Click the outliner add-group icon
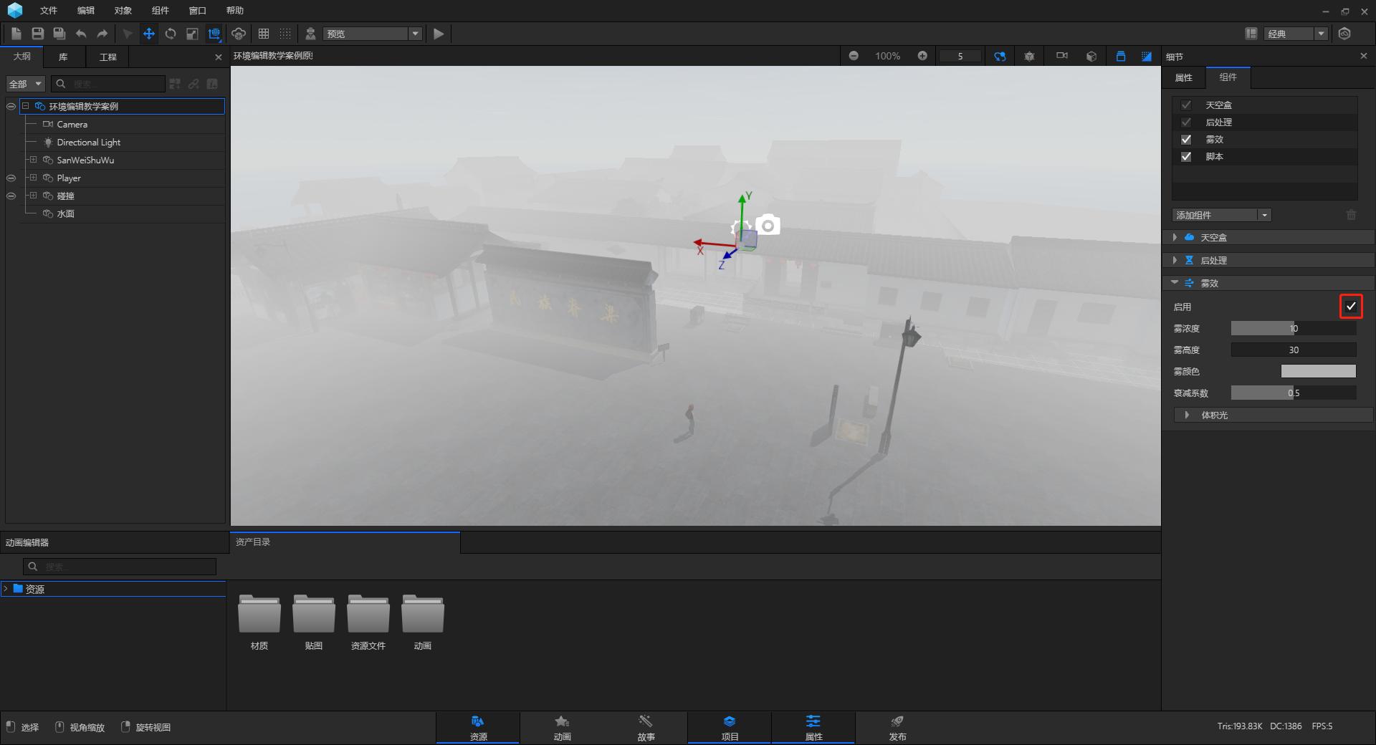 (x=175, y=84)
